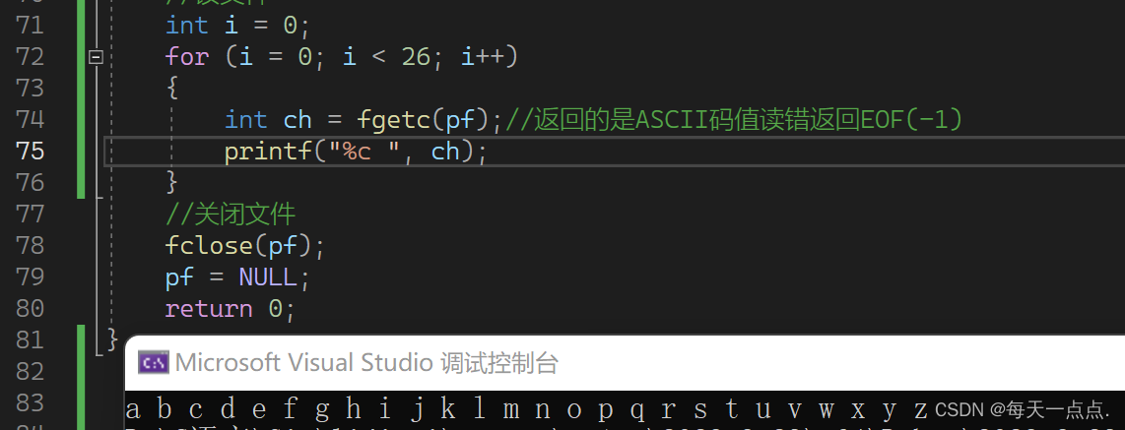Collapse the for loop code block
This screenshot has height=430, width=1125.
tap(96, 57)
